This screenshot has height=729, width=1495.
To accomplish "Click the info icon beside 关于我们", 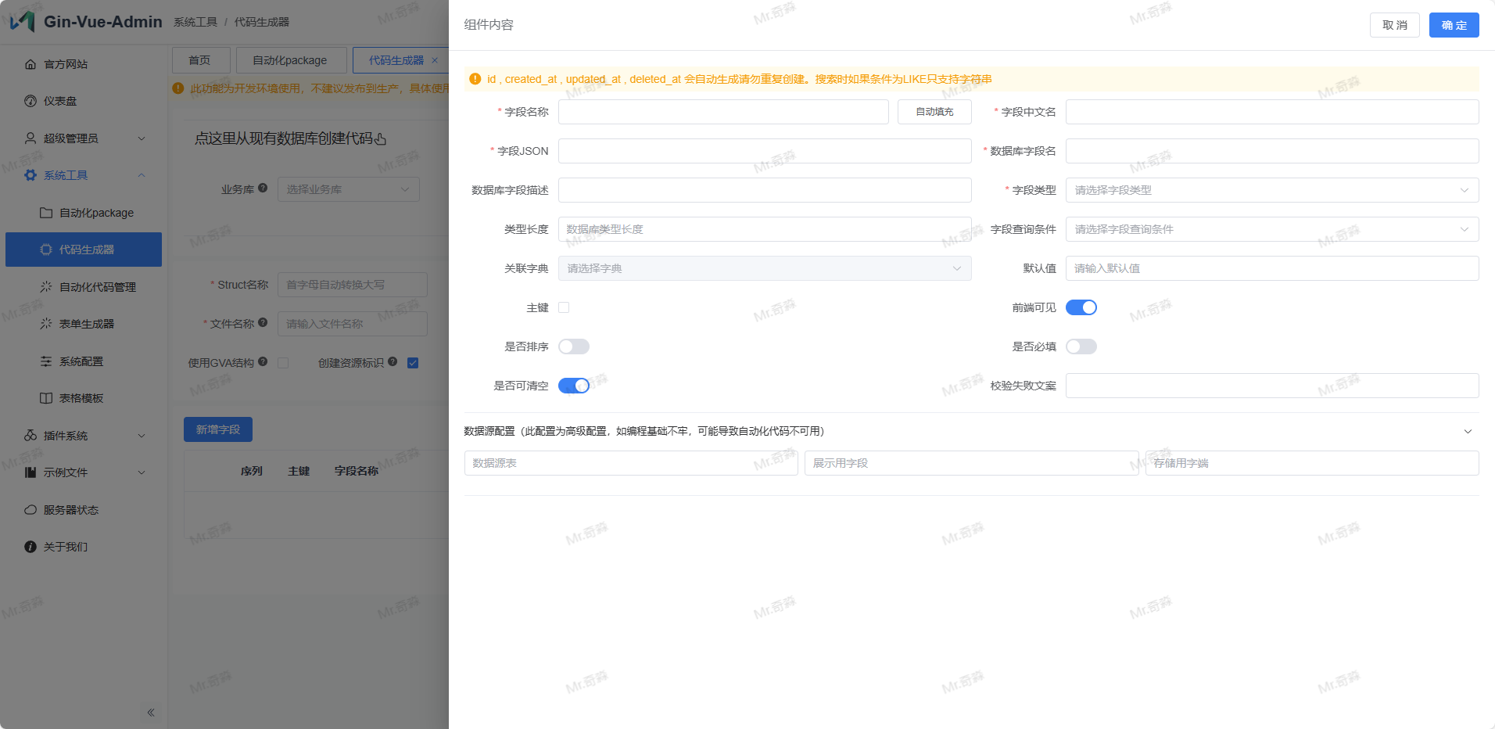I will tap(30, 547).
